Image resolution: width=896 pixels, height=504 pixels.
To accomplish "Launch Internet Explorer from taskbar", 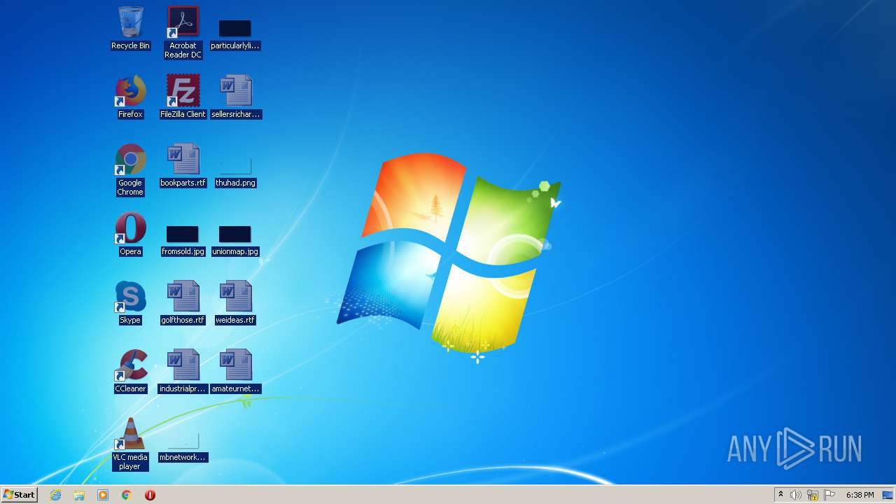I will click(x=56, y=495).
